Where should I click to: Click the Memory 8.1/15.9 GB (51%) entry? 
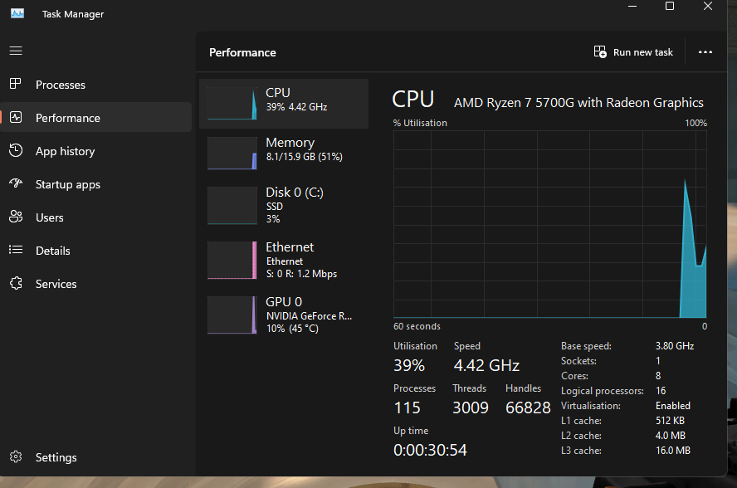click(284, 154)
